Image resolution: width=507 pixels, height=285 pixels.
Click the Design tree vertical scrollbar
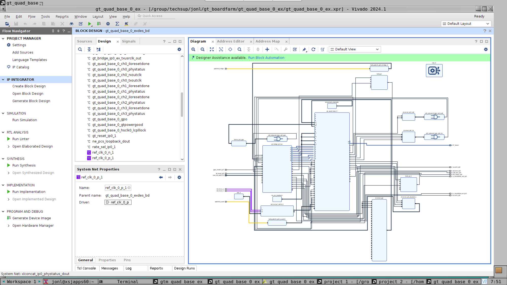[x=182, y=105]
